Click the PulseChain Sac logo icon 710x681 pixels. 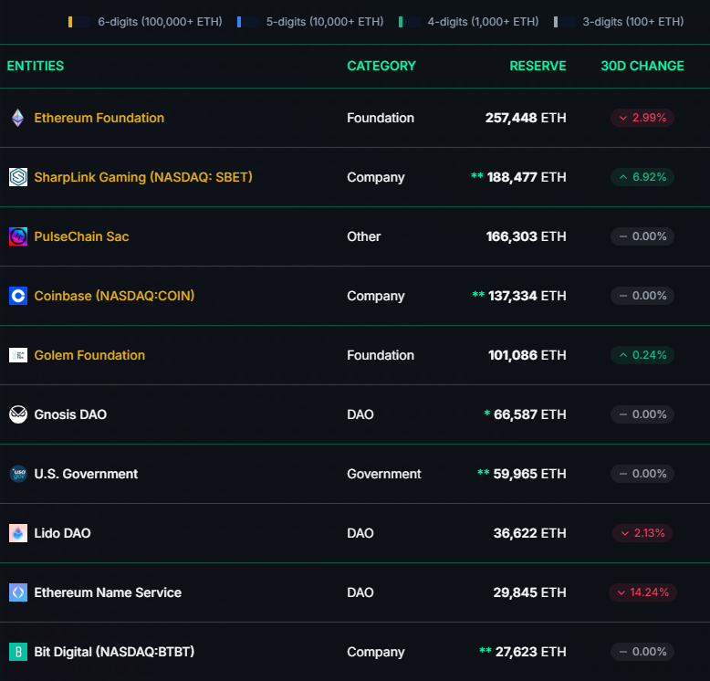17,236
